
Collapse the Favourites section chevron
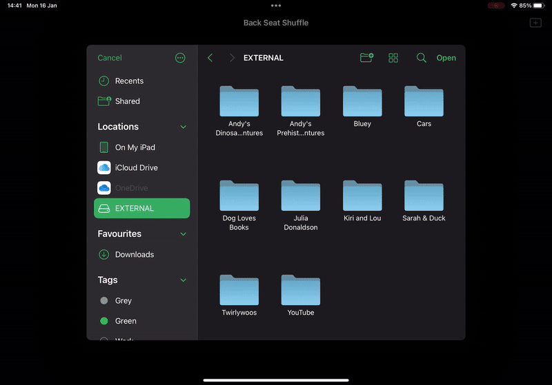[184, 234]
